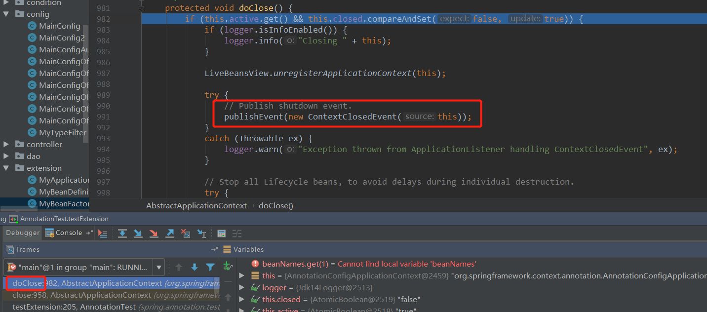
Task: Click compareAndSet on highlighted line 982
Action: (x=399, y=19)
